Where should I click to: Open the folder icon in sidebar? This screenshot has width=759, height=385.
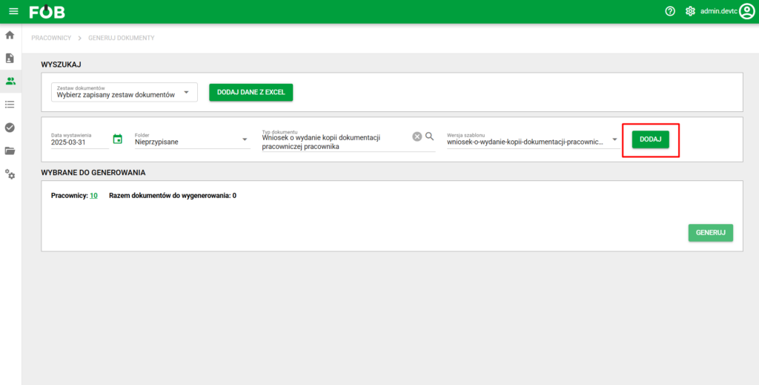[10, 151]
